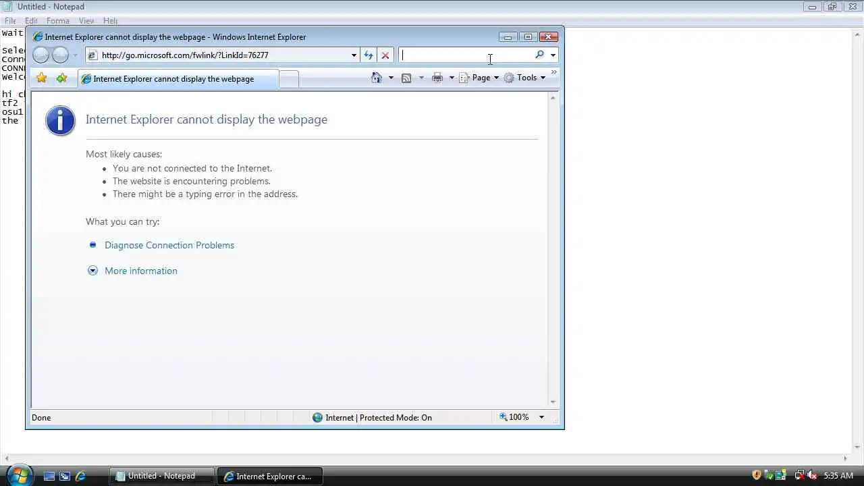Expand the address bar history dropdown
Image resolution: width=864 pixels, height=486 pixels.
[x=354, y=55]
